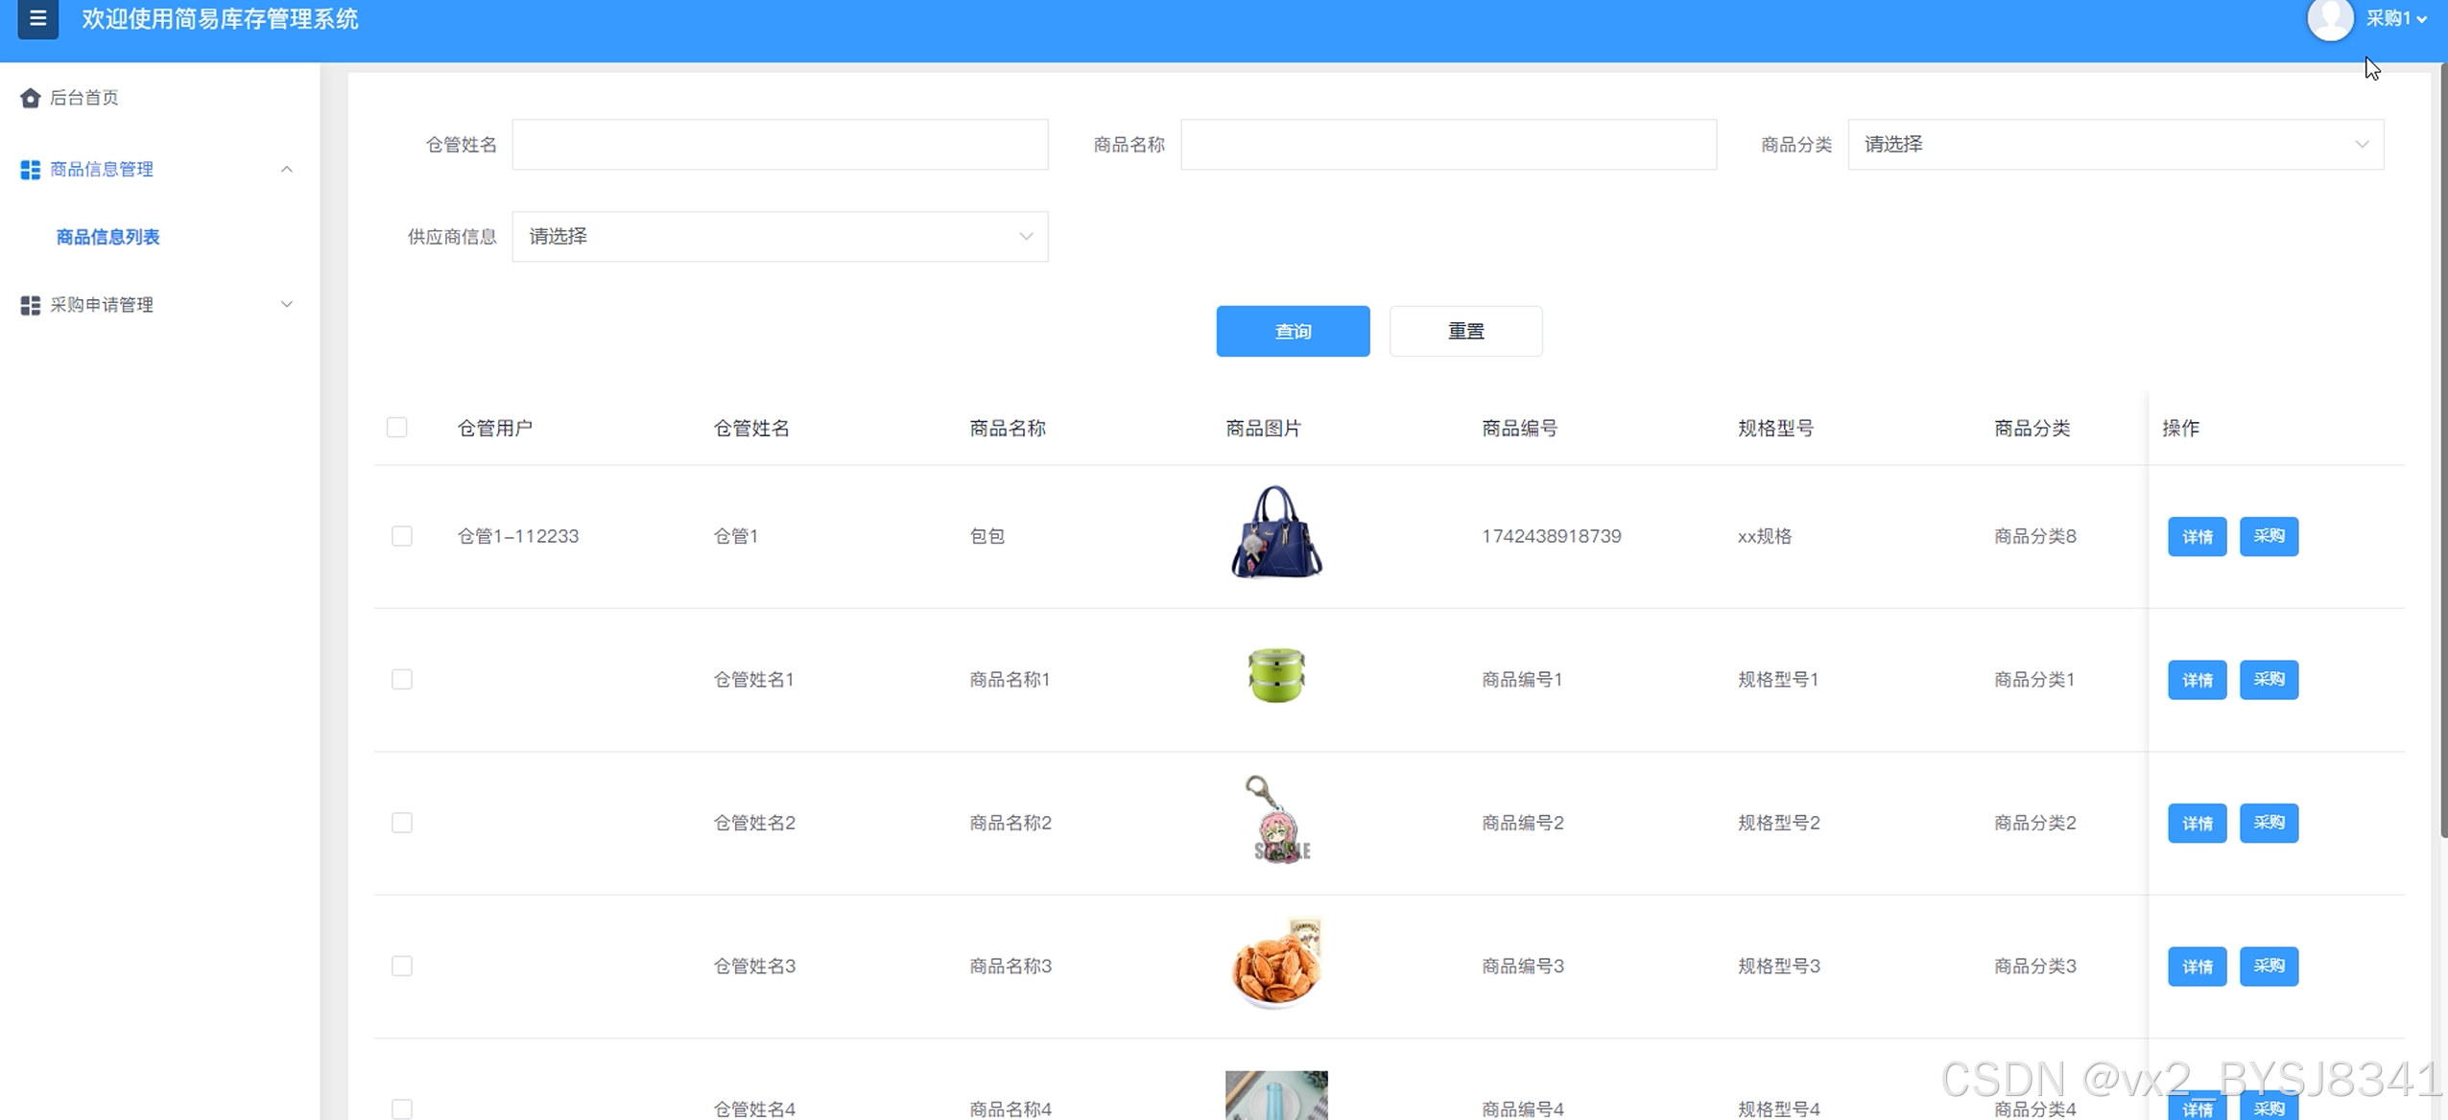This screenshot has height=1120, width=2448.
Task: Check the checkbox for the 商品名称2 row
Action: coord(402,823)
